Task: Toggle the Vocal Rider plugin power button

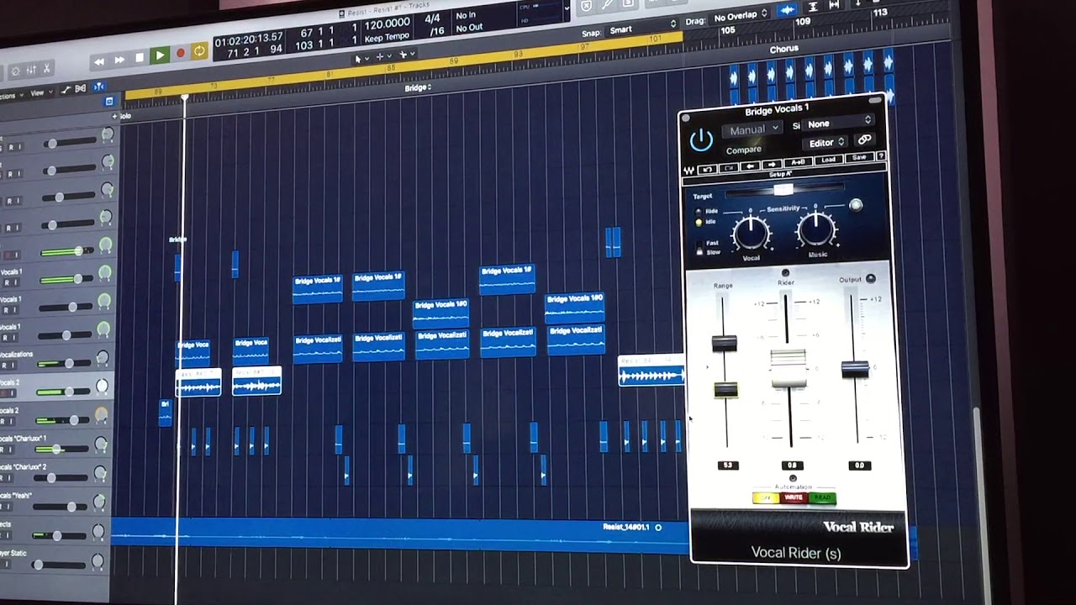Action: 701,140
